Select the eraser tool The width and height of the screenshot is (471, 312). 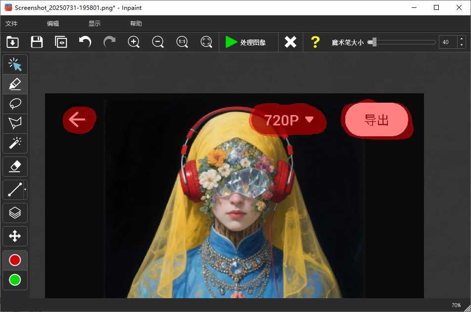pos(15,166)
